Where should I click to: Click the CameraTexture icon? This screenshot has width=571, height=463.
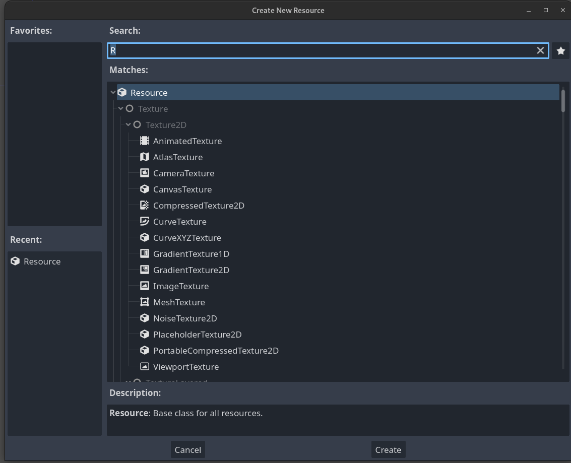(x=145, y=173)
